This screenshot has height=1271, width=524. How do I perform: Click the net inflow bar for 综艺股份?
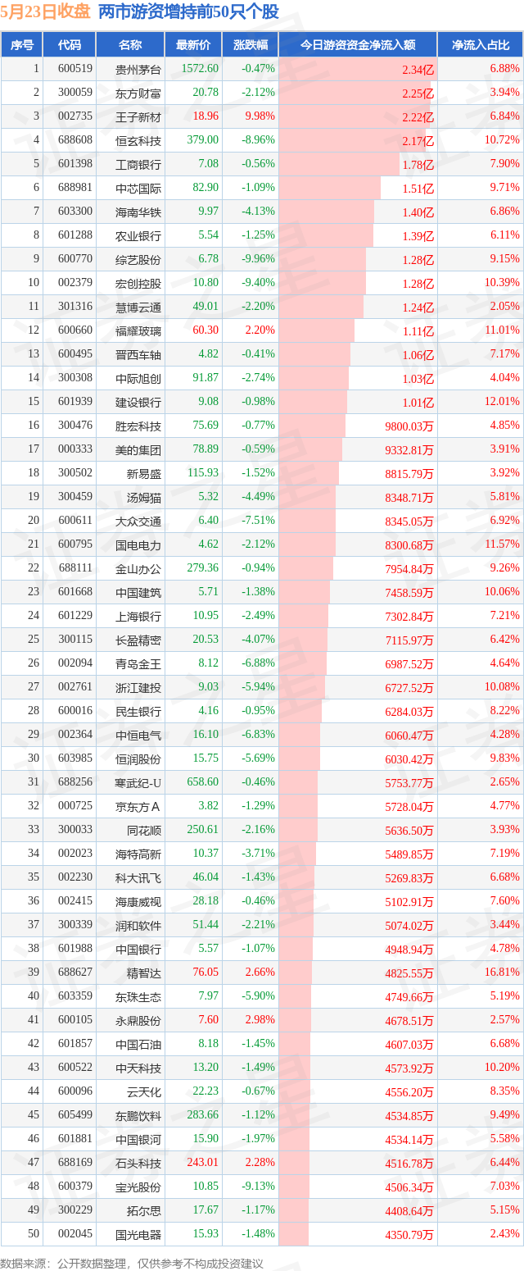(323, 259)
